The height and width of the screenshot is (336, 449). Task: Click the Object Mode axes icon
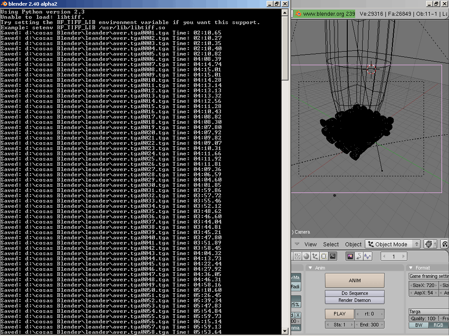[x=371, y=244]
